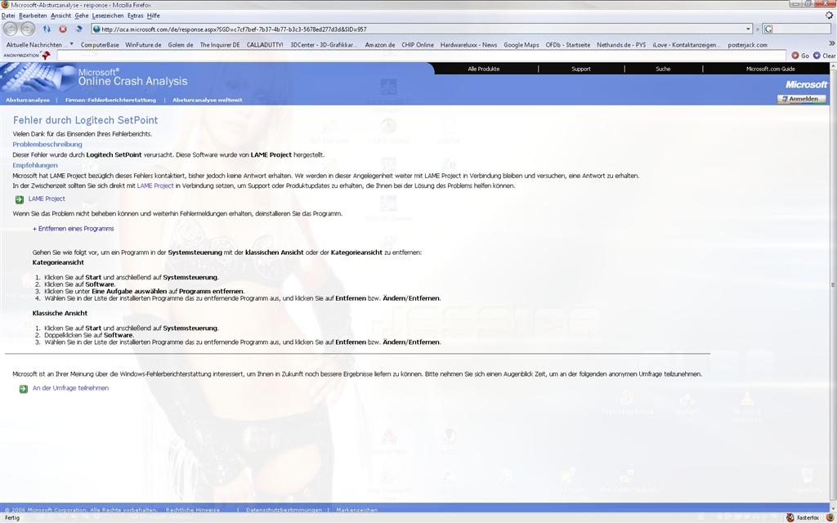The height and width of the screenshot is (523, 837).
Task: Click the globe site icon in the address bar
Action: click(x=96, y=29)
